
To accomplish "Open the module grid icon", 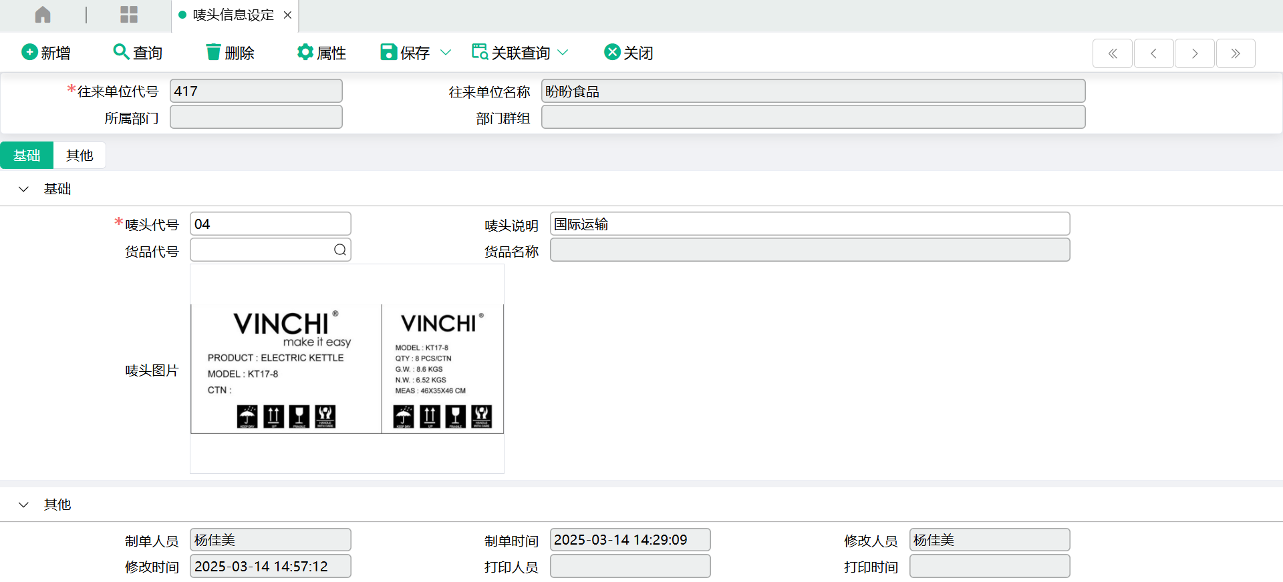I will tap(129, 15).
